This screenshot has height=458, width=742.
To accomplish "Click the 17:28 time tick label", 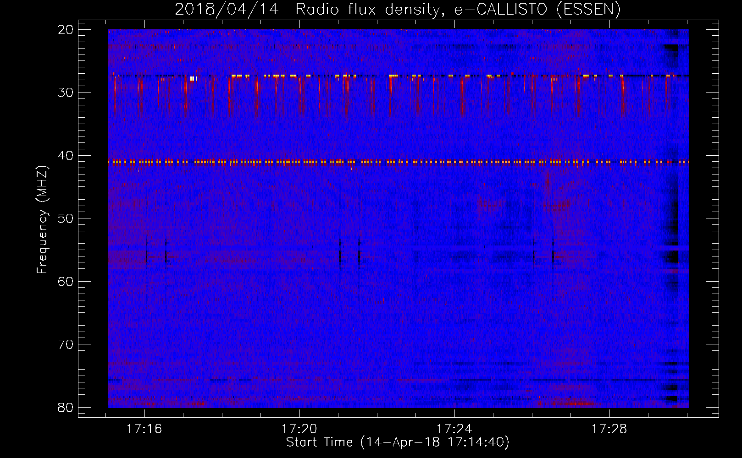I will click(609, 429).
